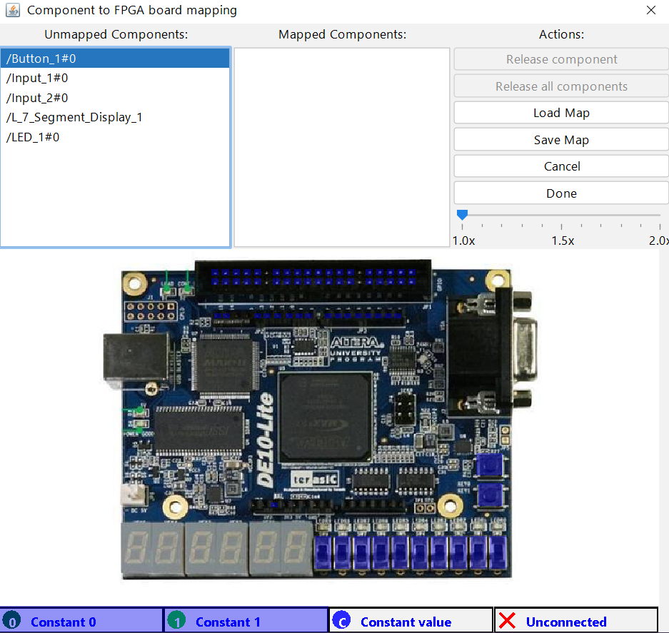
Task: Click the blue Constant value icon
Action: (342, 621)
